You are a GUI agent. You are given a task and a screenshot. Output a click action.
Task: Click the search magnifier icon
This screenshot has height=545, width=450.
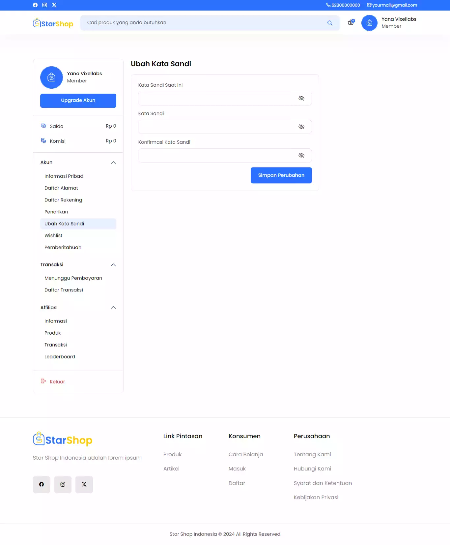330,23
